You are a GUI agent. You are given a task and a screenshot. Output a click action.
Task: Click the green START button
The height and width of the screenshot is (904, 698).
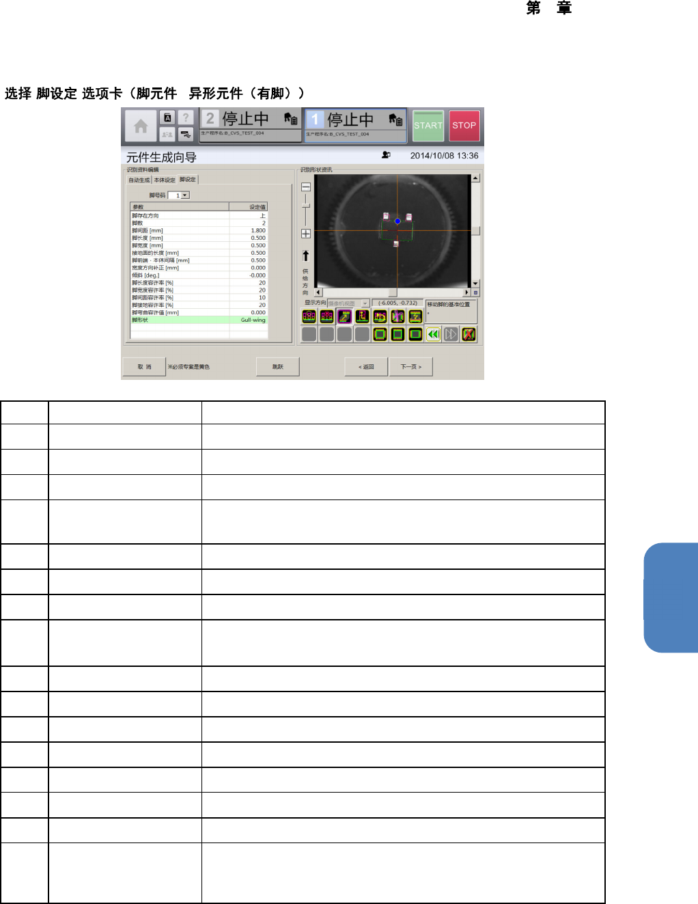pos(428,126)
